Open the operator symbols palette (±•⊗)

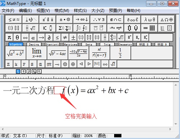point(65,19)
